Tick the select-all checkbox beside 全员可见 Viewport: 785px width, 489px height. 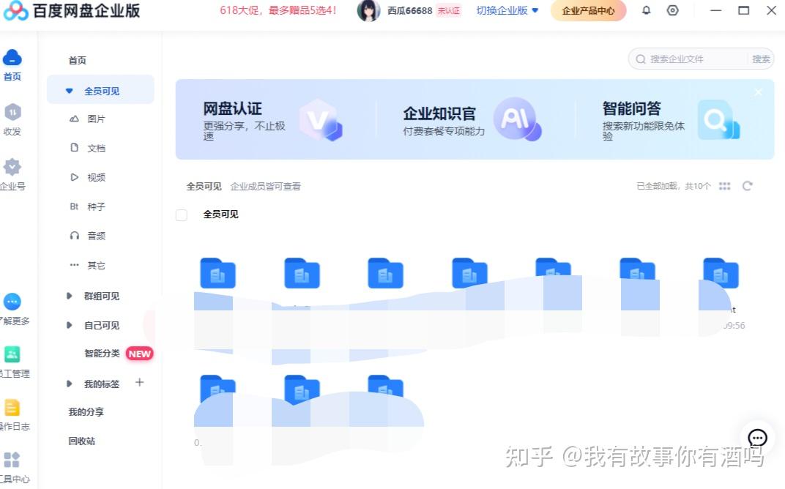point(181,215)
